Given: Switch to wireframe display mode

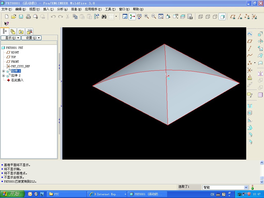Looking at the screenshot, I should click(x=201, y=16).
